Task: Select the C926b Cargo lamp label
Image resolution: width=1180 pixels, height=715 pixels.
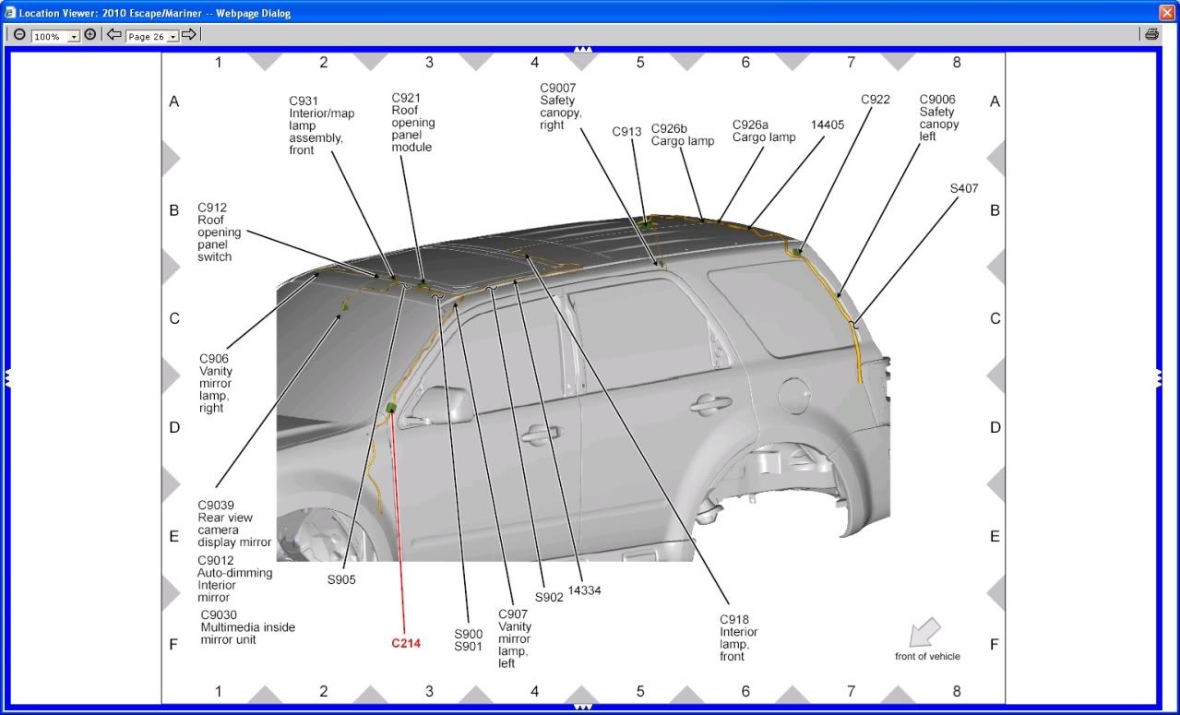Action: tap(682, 135)
